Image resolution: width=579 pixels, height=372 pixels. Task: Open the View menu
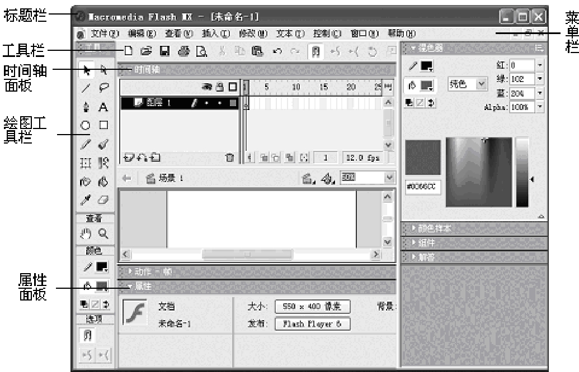(179, 34)
